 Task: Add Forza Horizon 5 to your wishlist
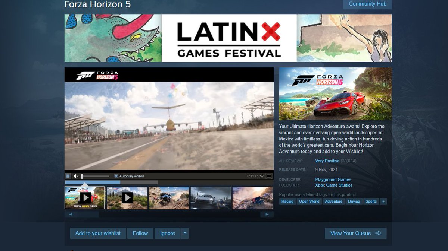[x=98, y=233]
